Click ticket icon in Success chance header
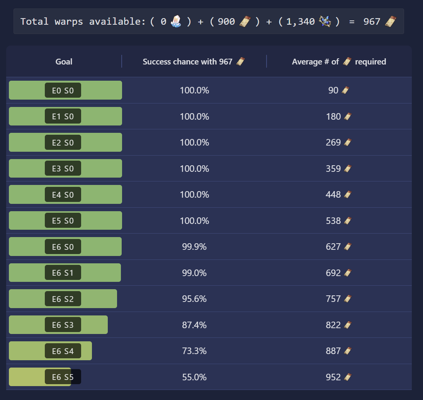The width and height of the screenshot is (423, 400). coord(240,61)
